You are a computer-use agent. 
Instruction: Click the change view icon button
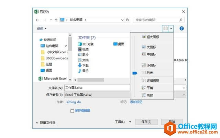tap(166, 28)
